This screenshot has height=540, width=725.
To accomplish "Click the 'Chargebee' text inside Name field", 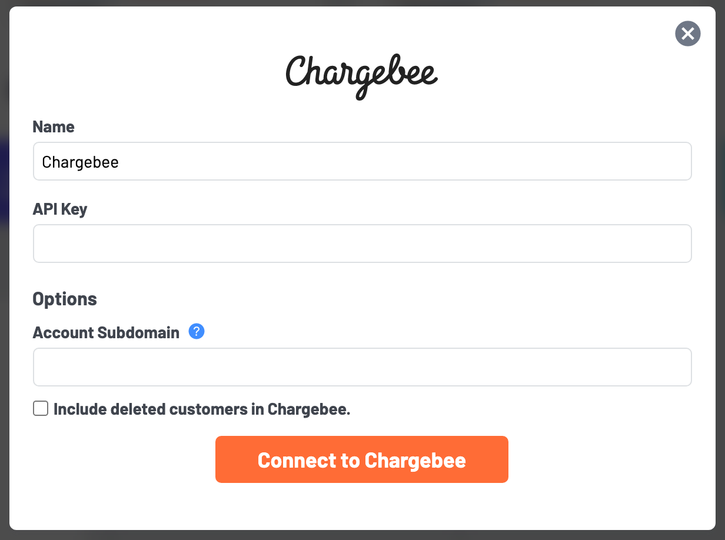I will click(81, 162).
